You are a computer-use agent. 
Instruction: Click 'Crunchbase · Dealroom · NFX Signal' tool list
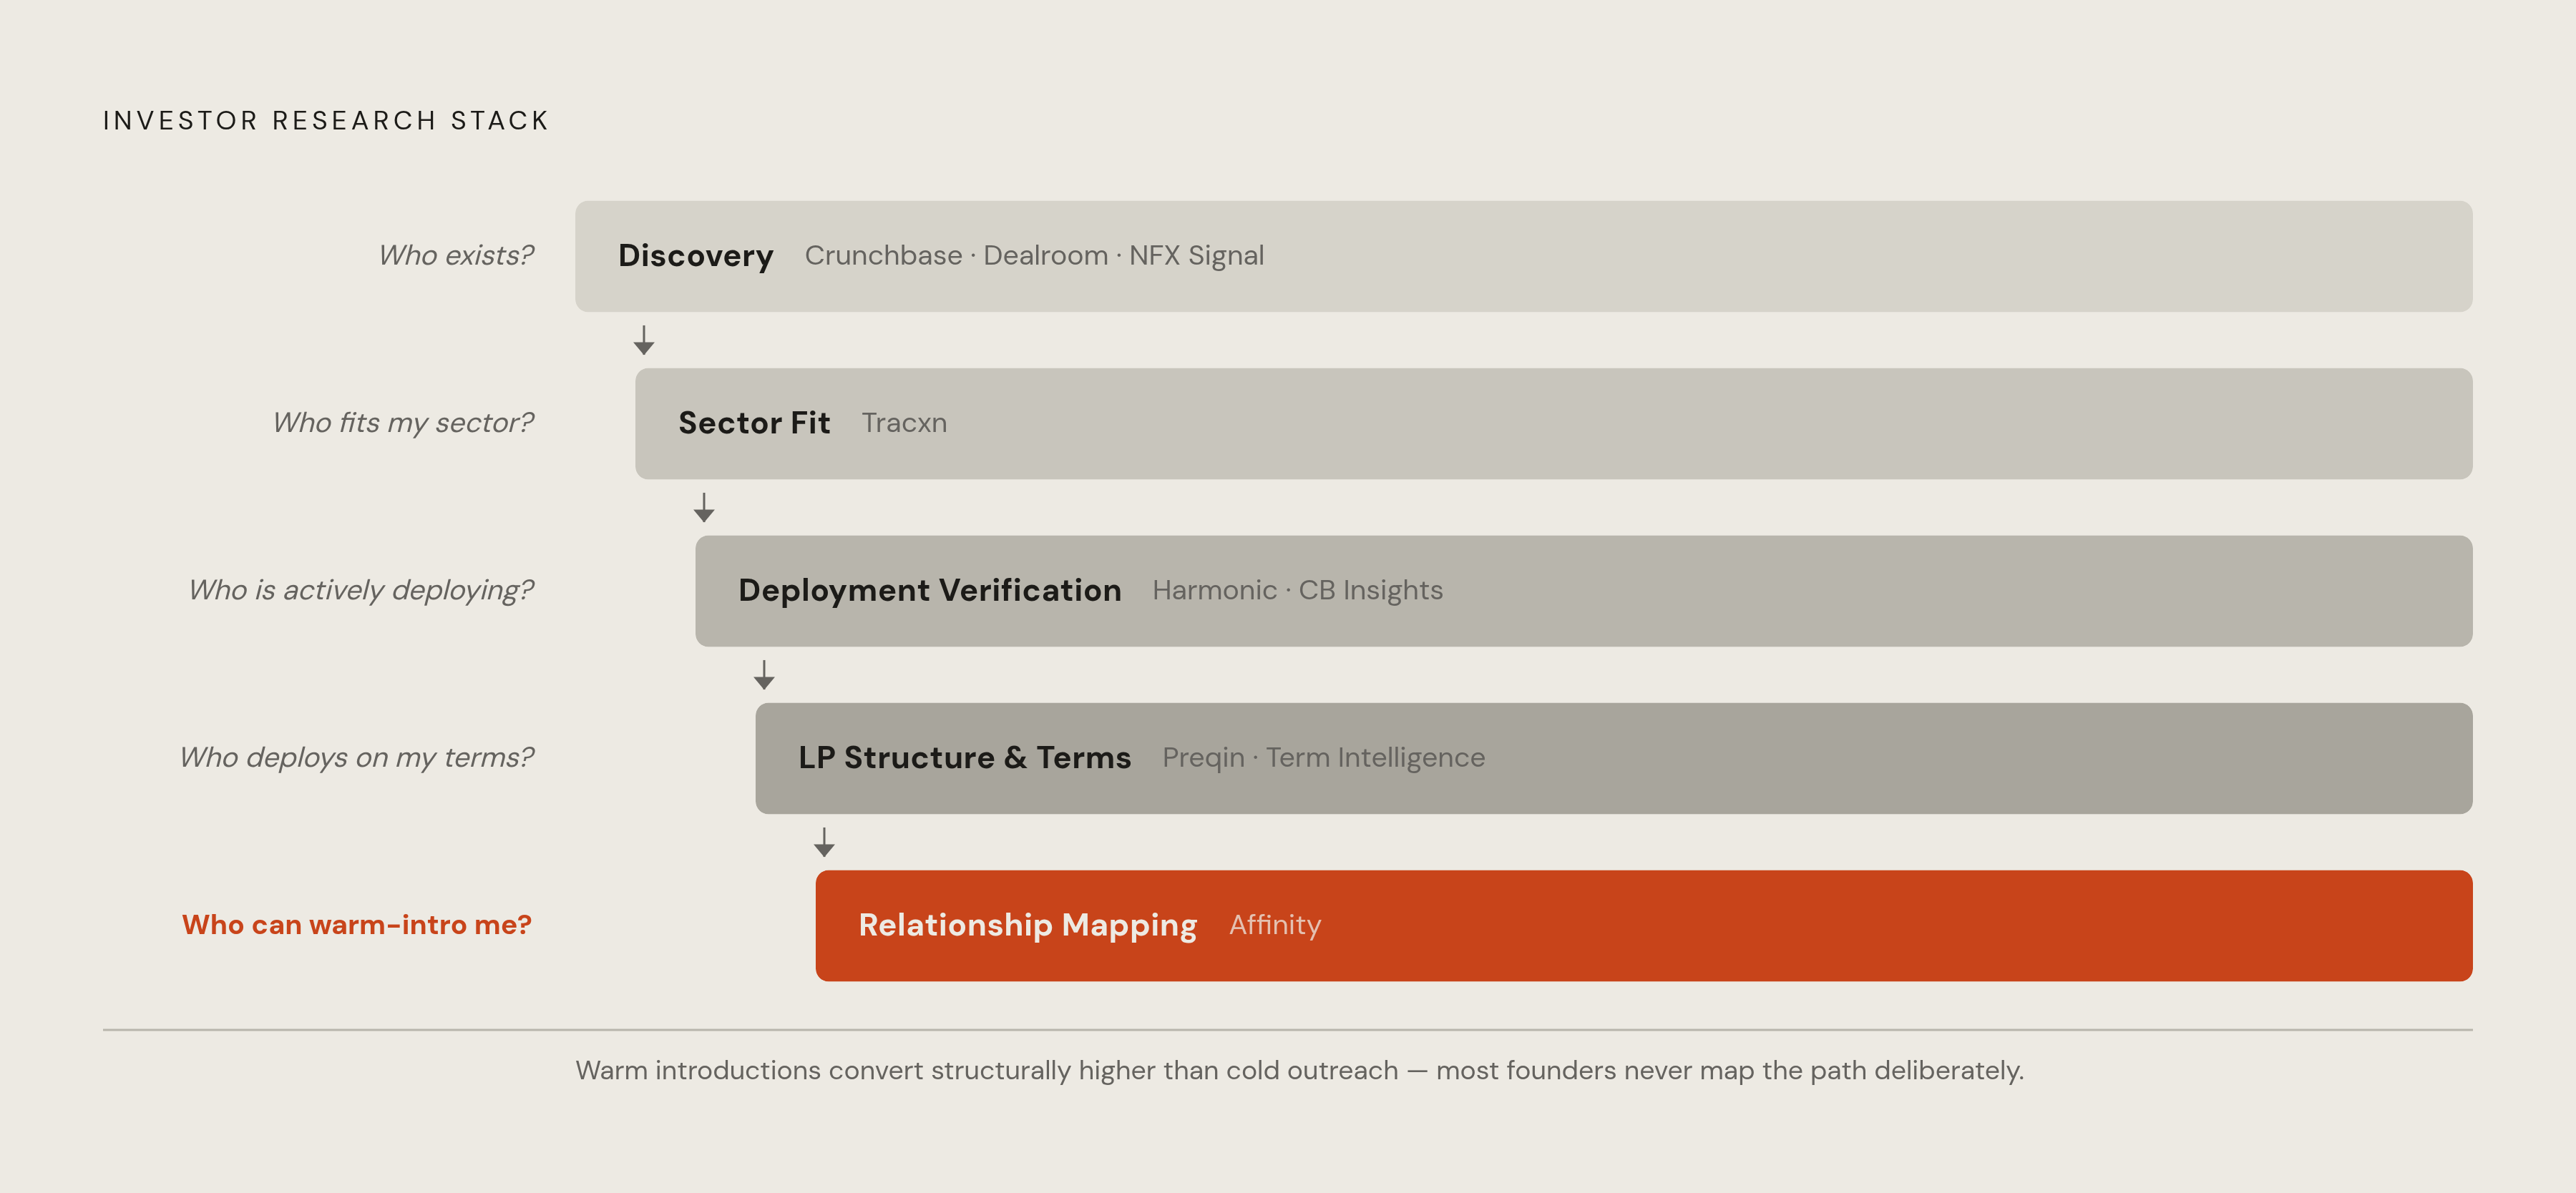point(1034,256)
